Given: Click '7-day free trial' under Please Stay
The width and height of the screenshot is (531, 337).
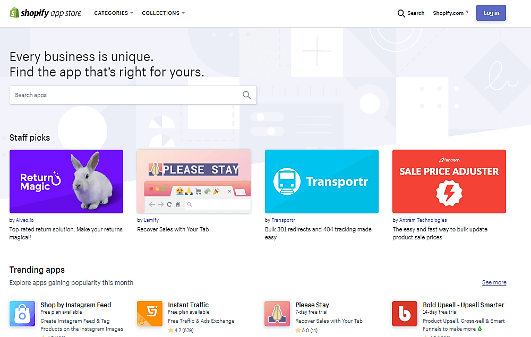Looking at the screenshot, I should tap(312, 312).
